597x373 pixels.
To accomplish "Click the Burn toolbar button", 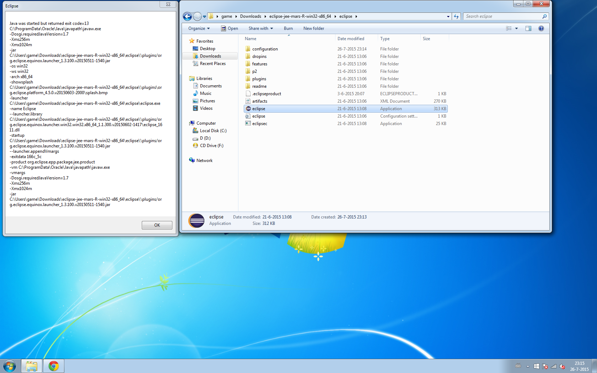I will (288, 28).
